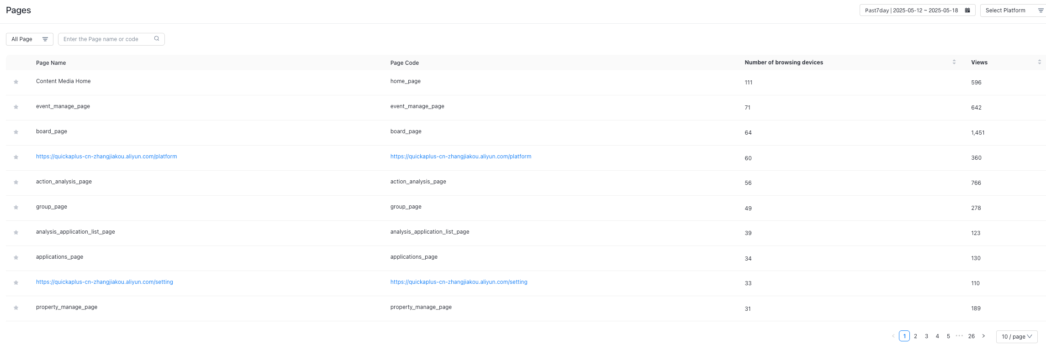This screenshot has width=1046, height=345.
Task: Sort the Views column
Action: click(1039, 62)
